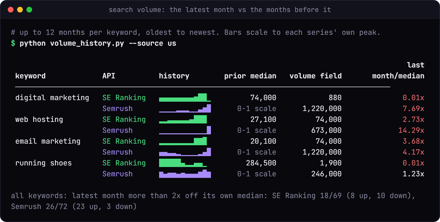Select the 'running shoes' keyword
This screenshot has width=440, height=222.
click(43, 163)
